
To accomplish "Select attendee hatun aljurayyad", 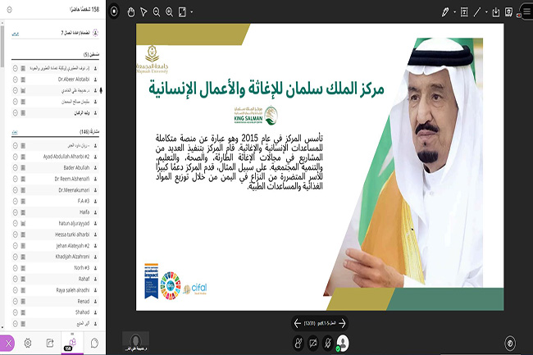I will pos(55,223).
